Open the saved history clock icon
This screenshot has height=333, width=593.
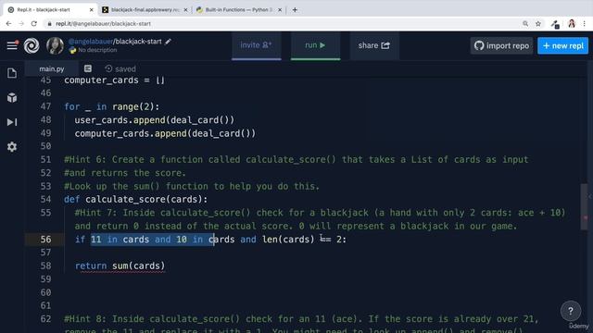pyautogui.click(x=108, y=68)
